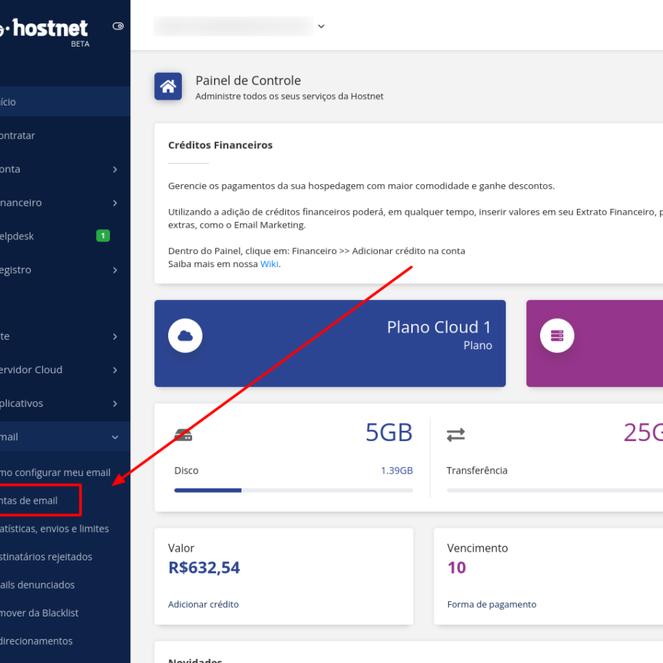Open the account selector dropdown at top
663x663 pixels.
click(321, 26)
